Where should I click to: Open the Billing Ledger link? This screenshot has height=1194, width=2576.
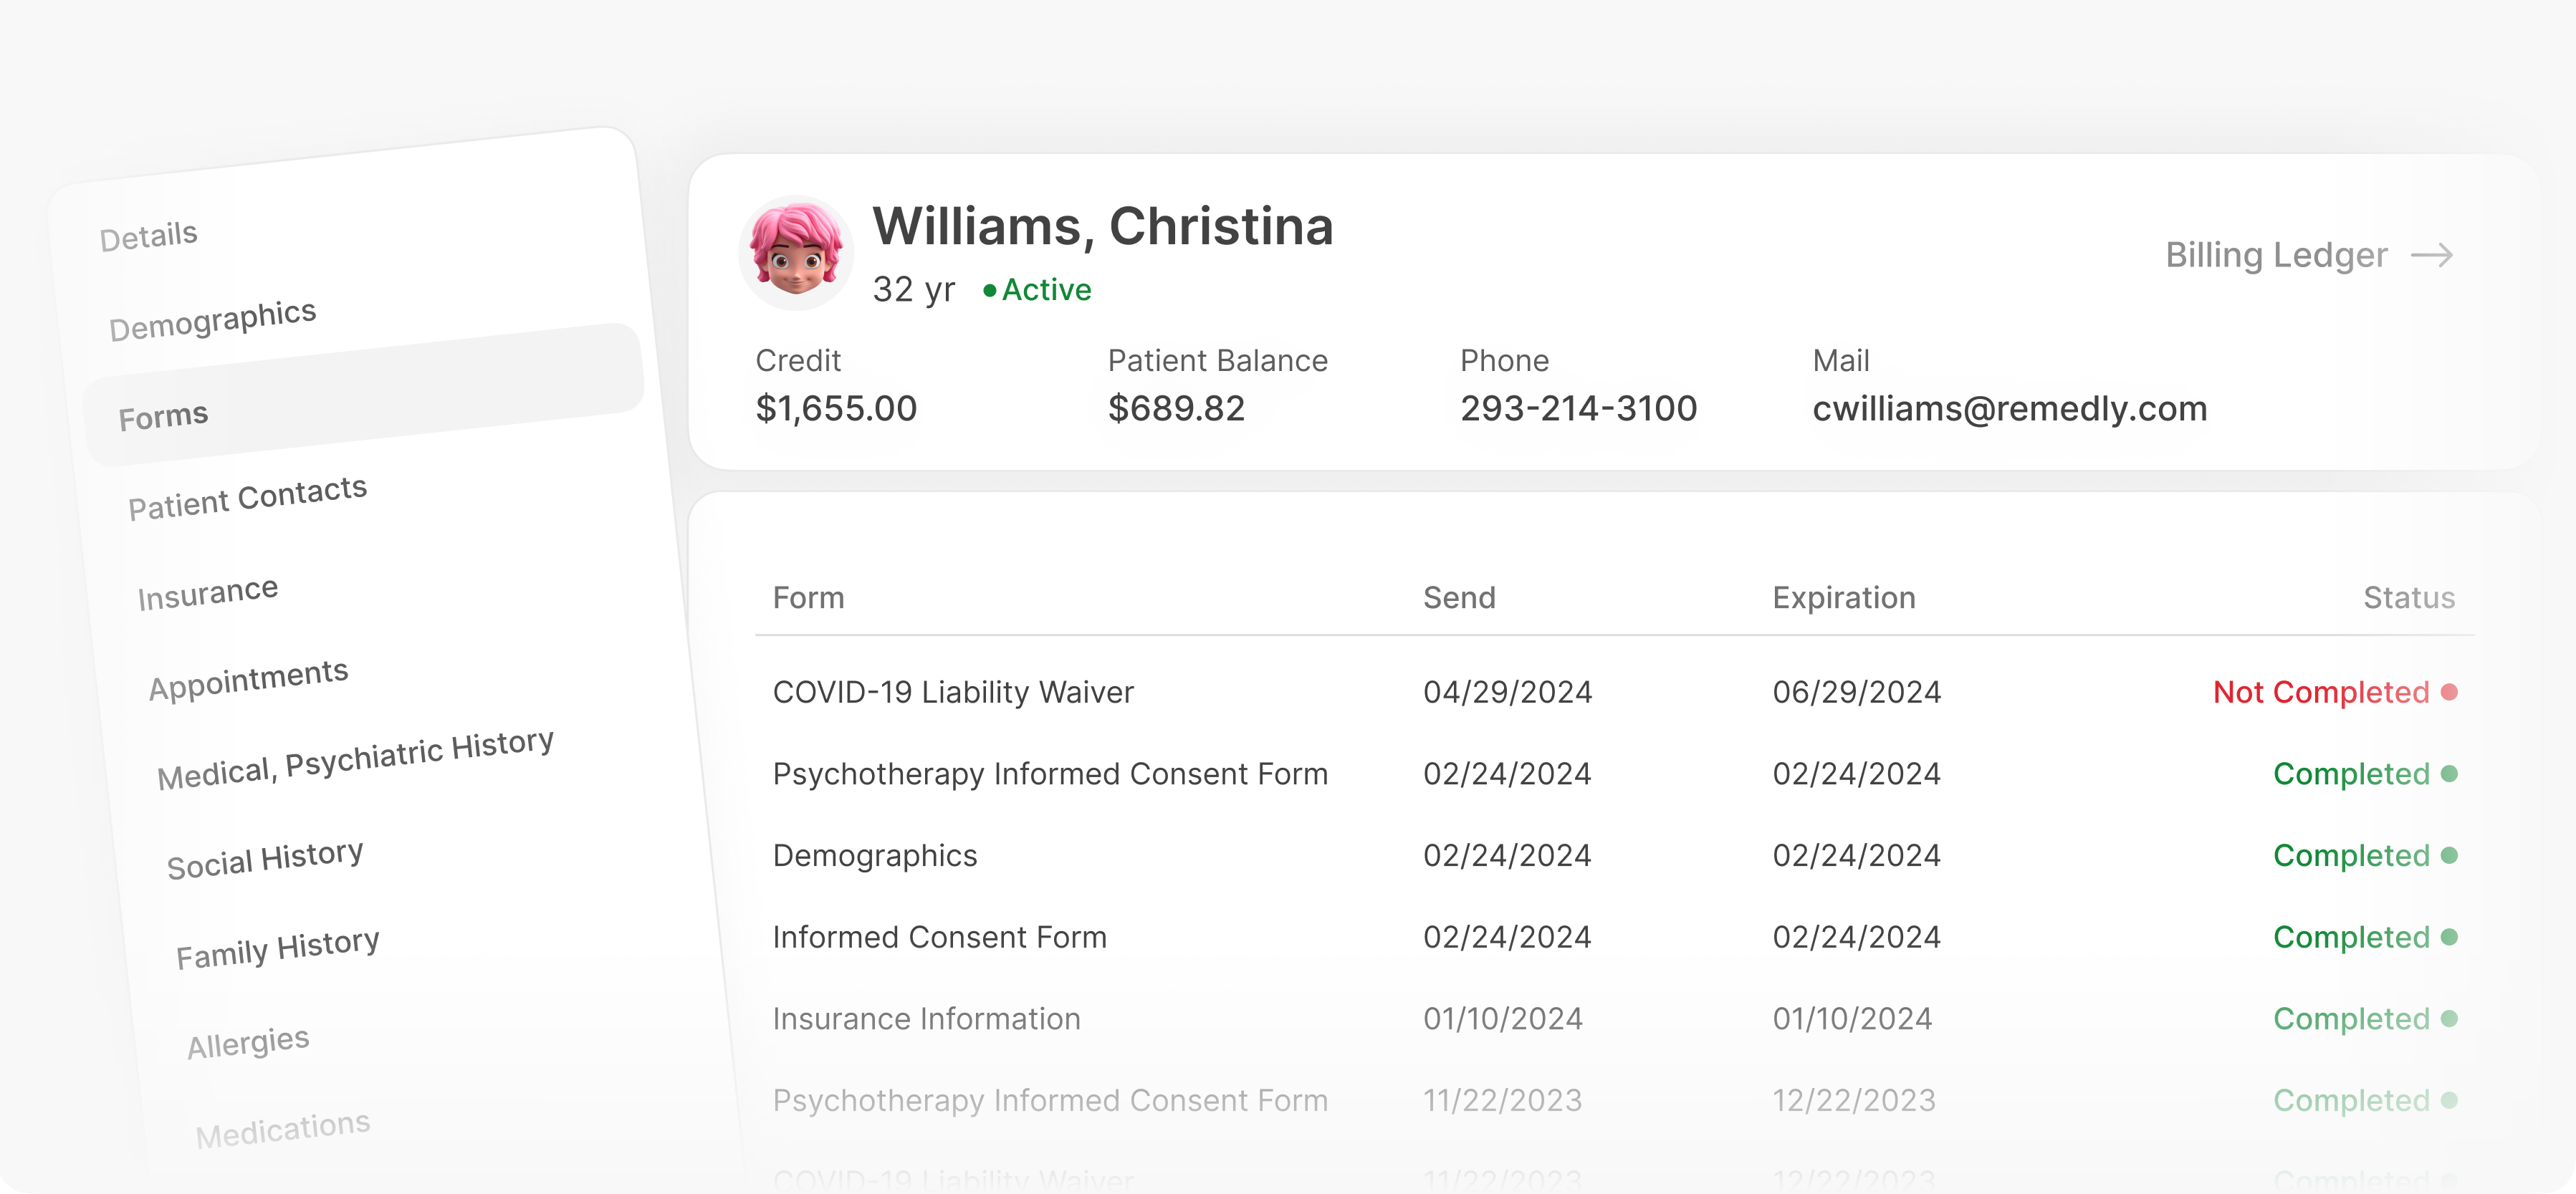[2276, 256]
